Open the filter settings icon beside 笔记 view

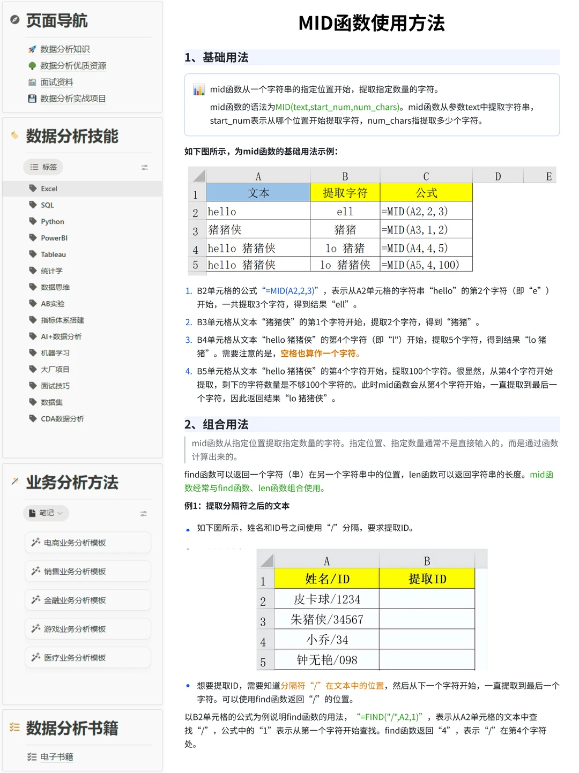coord(143,513)
